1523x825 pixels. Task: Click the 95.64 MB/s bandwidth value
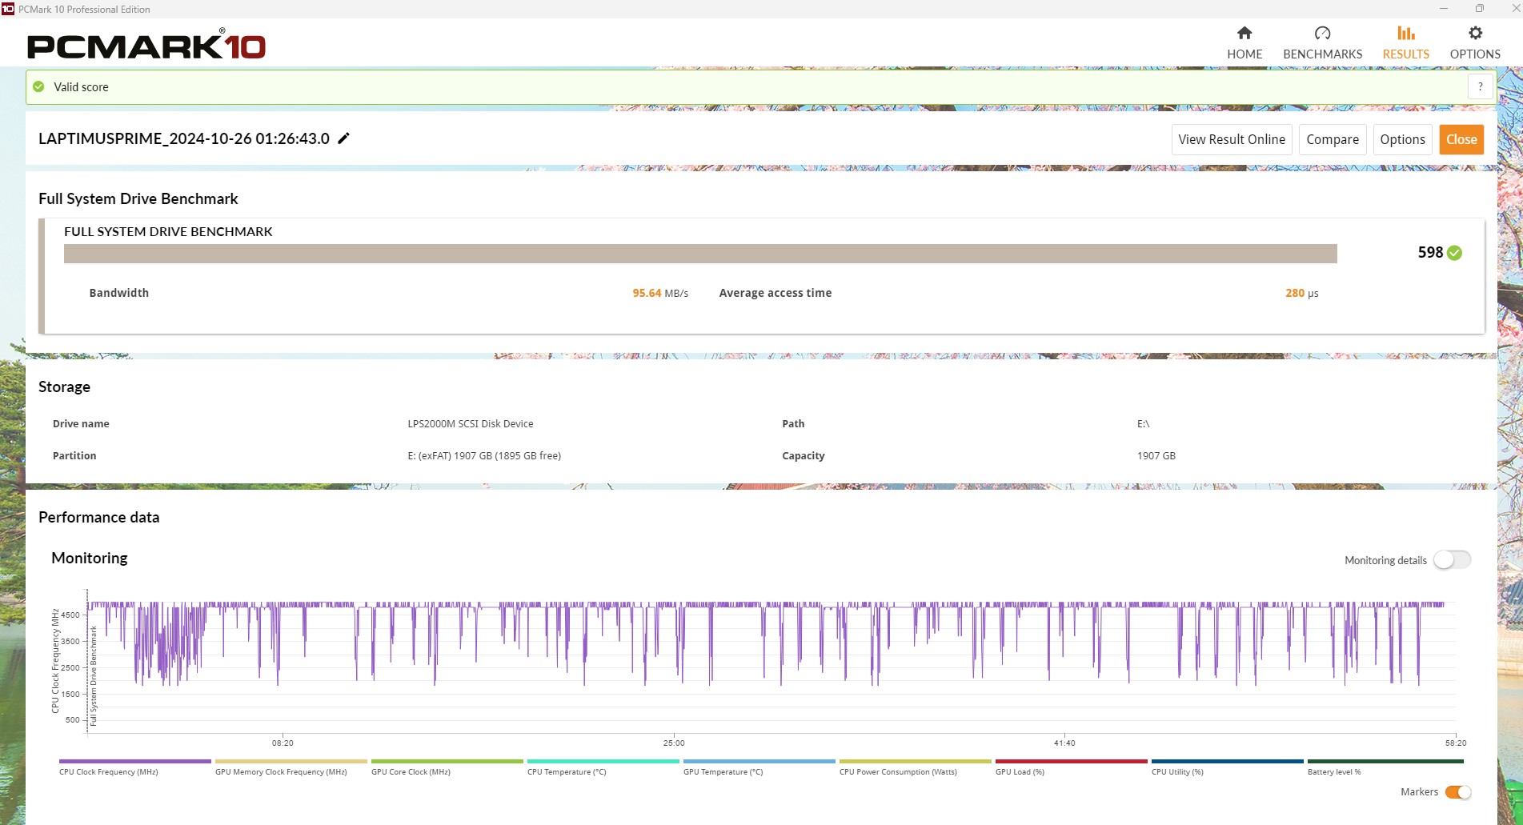660,293
